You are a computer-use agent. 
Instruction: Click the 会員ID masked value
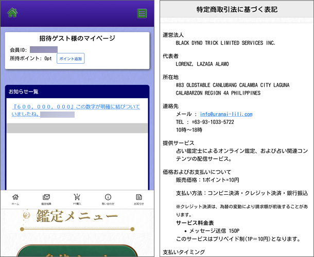tap(43, 50)
